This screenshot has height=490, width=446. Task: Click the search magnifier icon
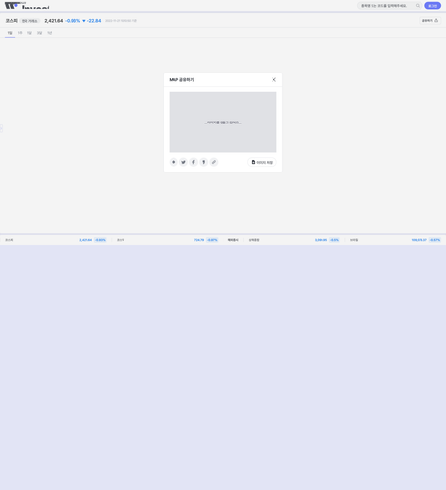(418, 6)
